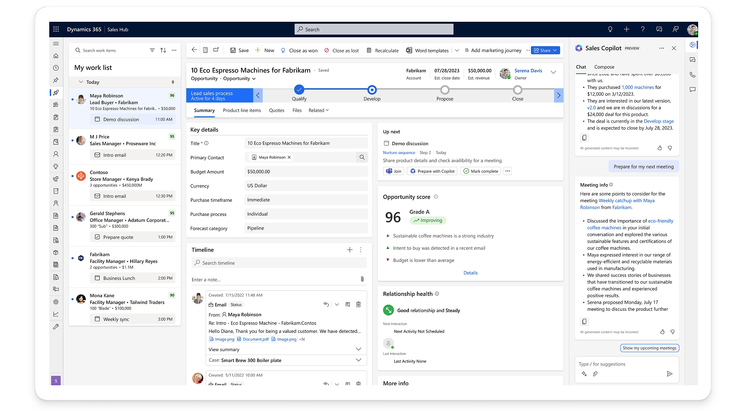Open the Dynamics 365 app launcher grid

(x=56, y=30)
